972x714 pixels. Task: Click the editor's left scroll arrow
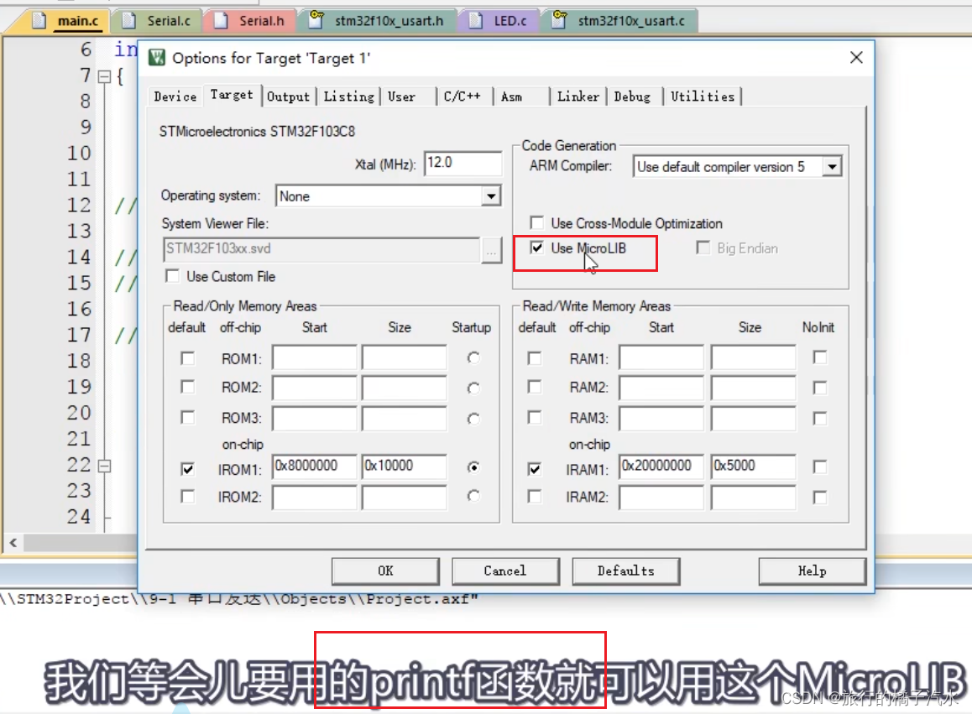[x=13, y=542]
